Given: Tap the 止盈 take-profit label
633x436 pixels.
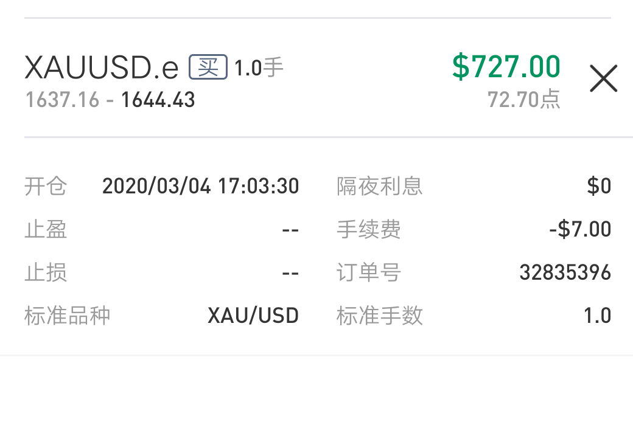Looking at the screenshot, I should pyautogui.click(x=46, y=229).
